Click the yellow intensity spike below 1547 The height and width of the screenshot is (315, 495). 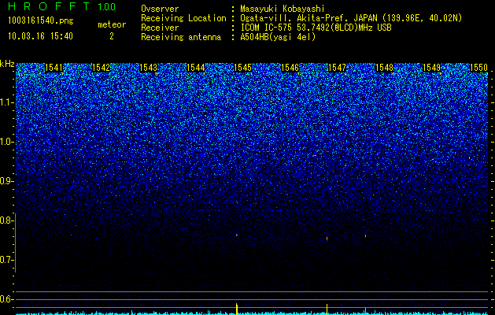pyautogui.click(x=327, y=309)
